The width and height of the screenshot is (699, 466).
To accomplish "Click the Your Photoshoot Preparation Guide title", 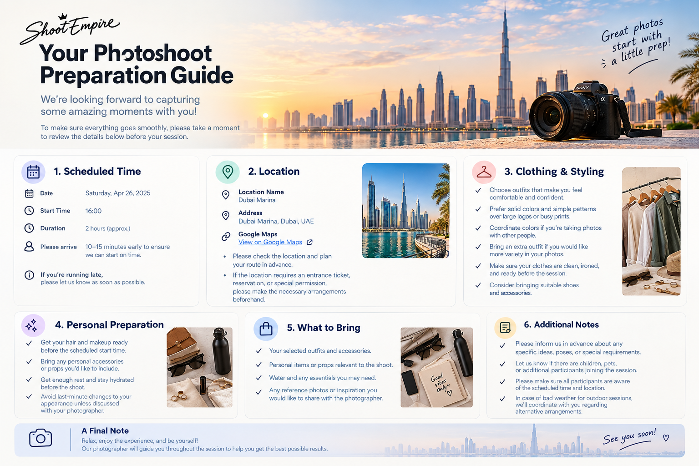I will (137, 64).
